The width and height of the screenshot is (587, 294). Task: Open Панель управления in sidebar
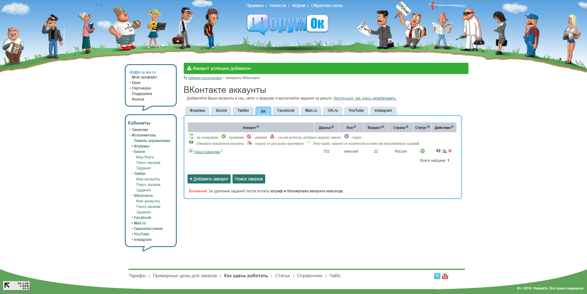coord(152,141)
